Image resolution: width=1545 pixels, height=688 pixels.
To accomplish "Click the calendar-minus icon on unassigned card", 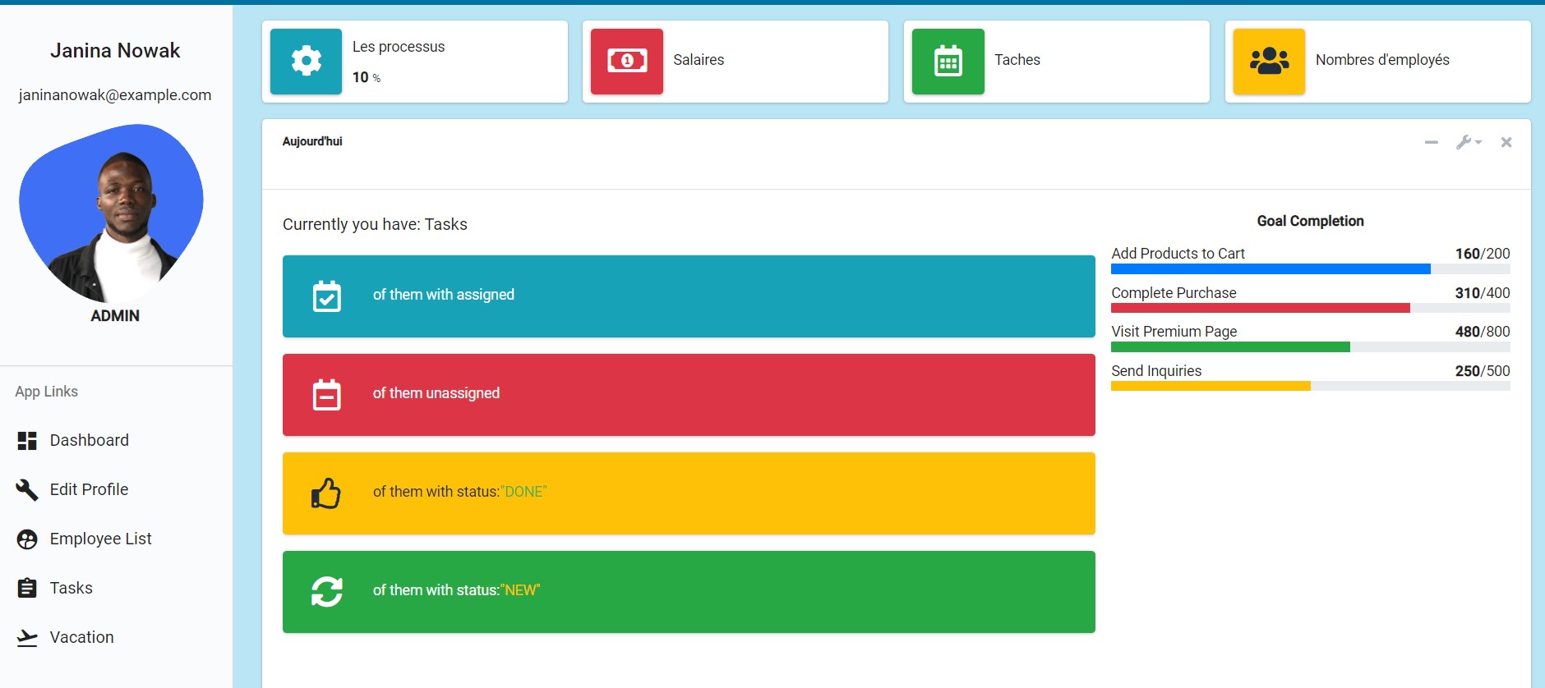I will click(327, 395).
